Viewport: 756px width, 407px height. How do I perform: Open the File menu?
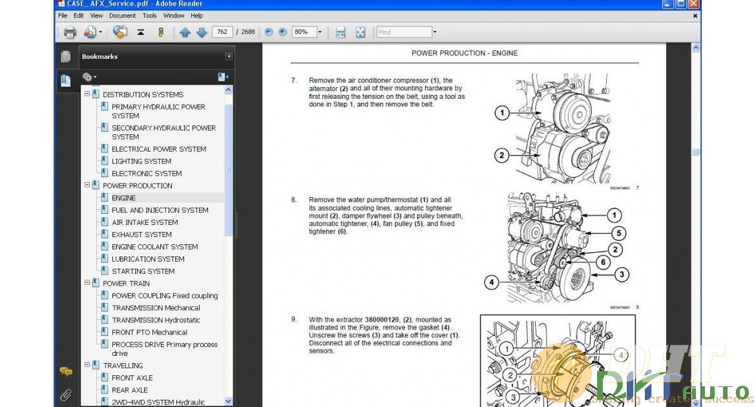click(63, 16)
